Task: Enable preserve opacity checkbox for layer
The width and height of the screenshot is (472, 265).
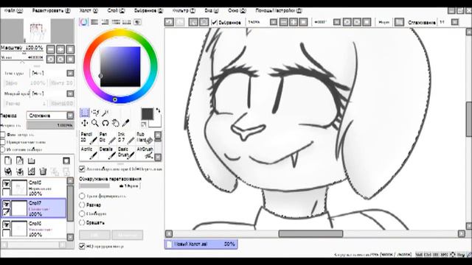Action: click(3, 135)
